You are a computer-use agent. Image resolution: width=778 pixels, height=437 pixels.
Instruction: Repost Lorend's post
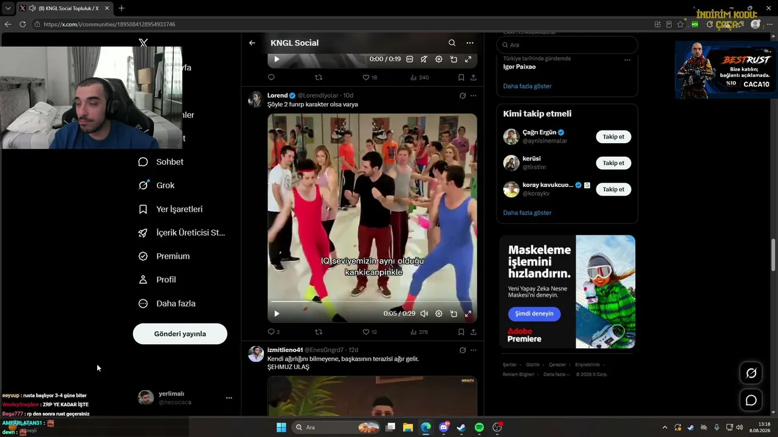(x=318, y=332)
